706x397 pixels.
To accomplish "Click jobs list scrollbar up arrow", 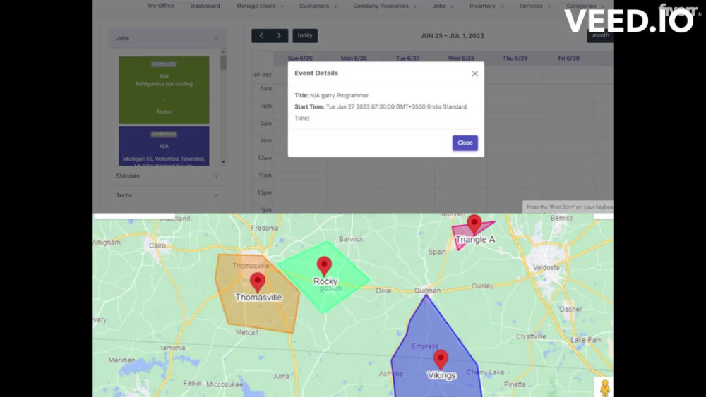I will coord(223,51).
